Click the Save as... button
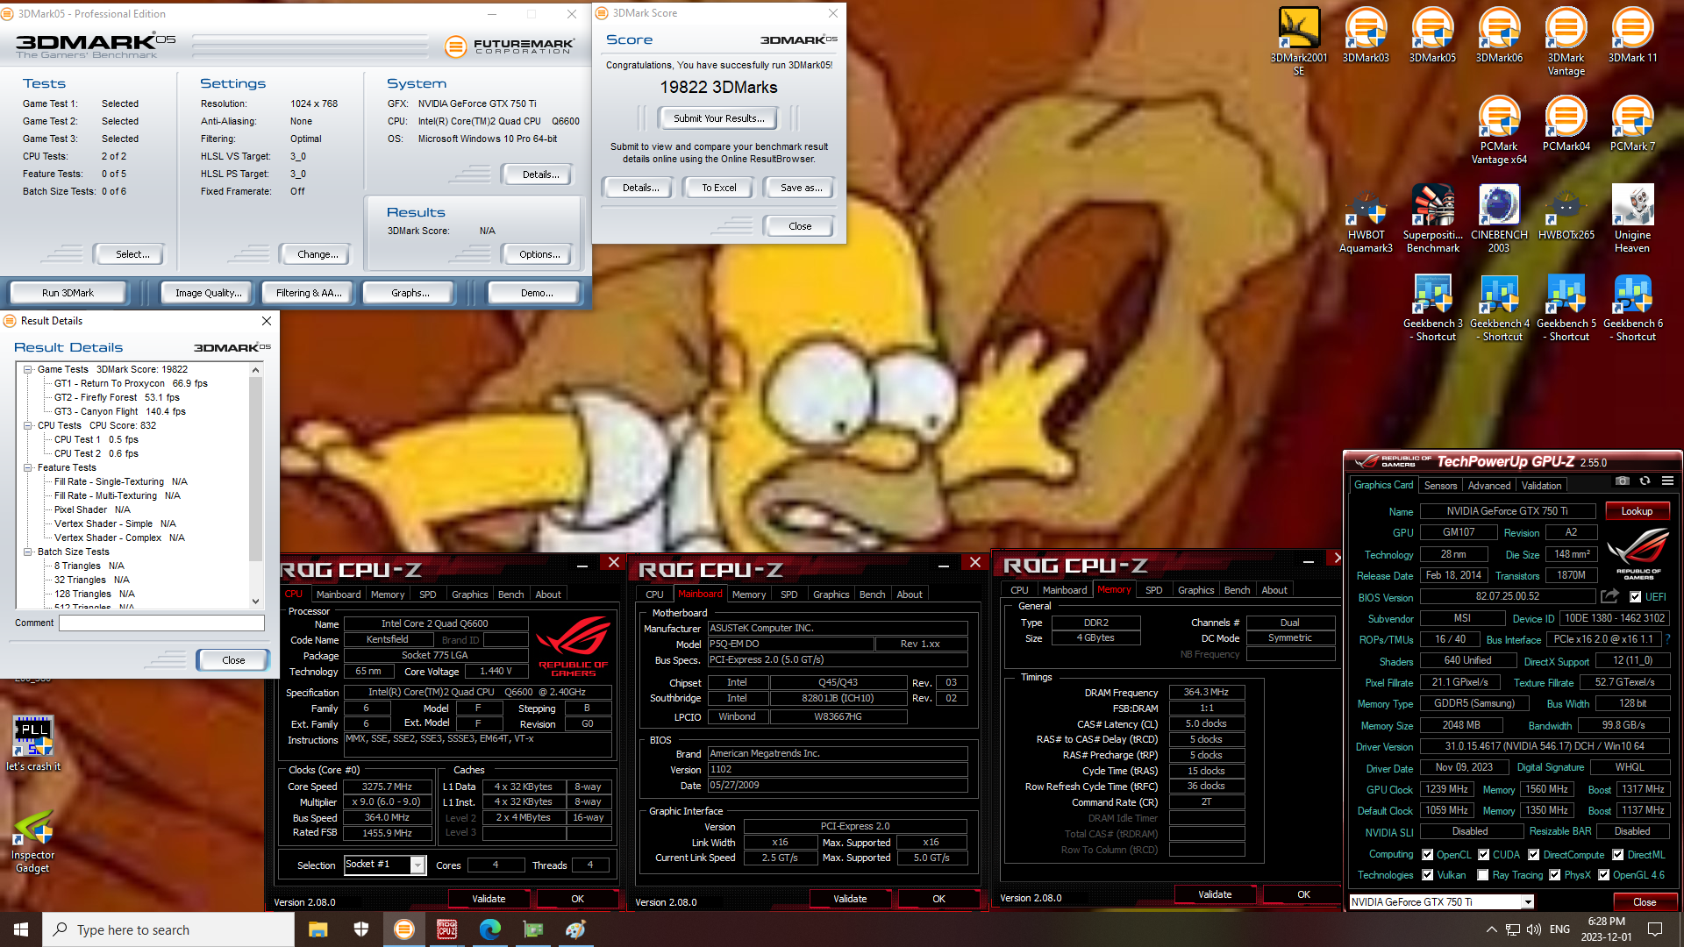The image size is (1684, 947). [x=801, y=188]
